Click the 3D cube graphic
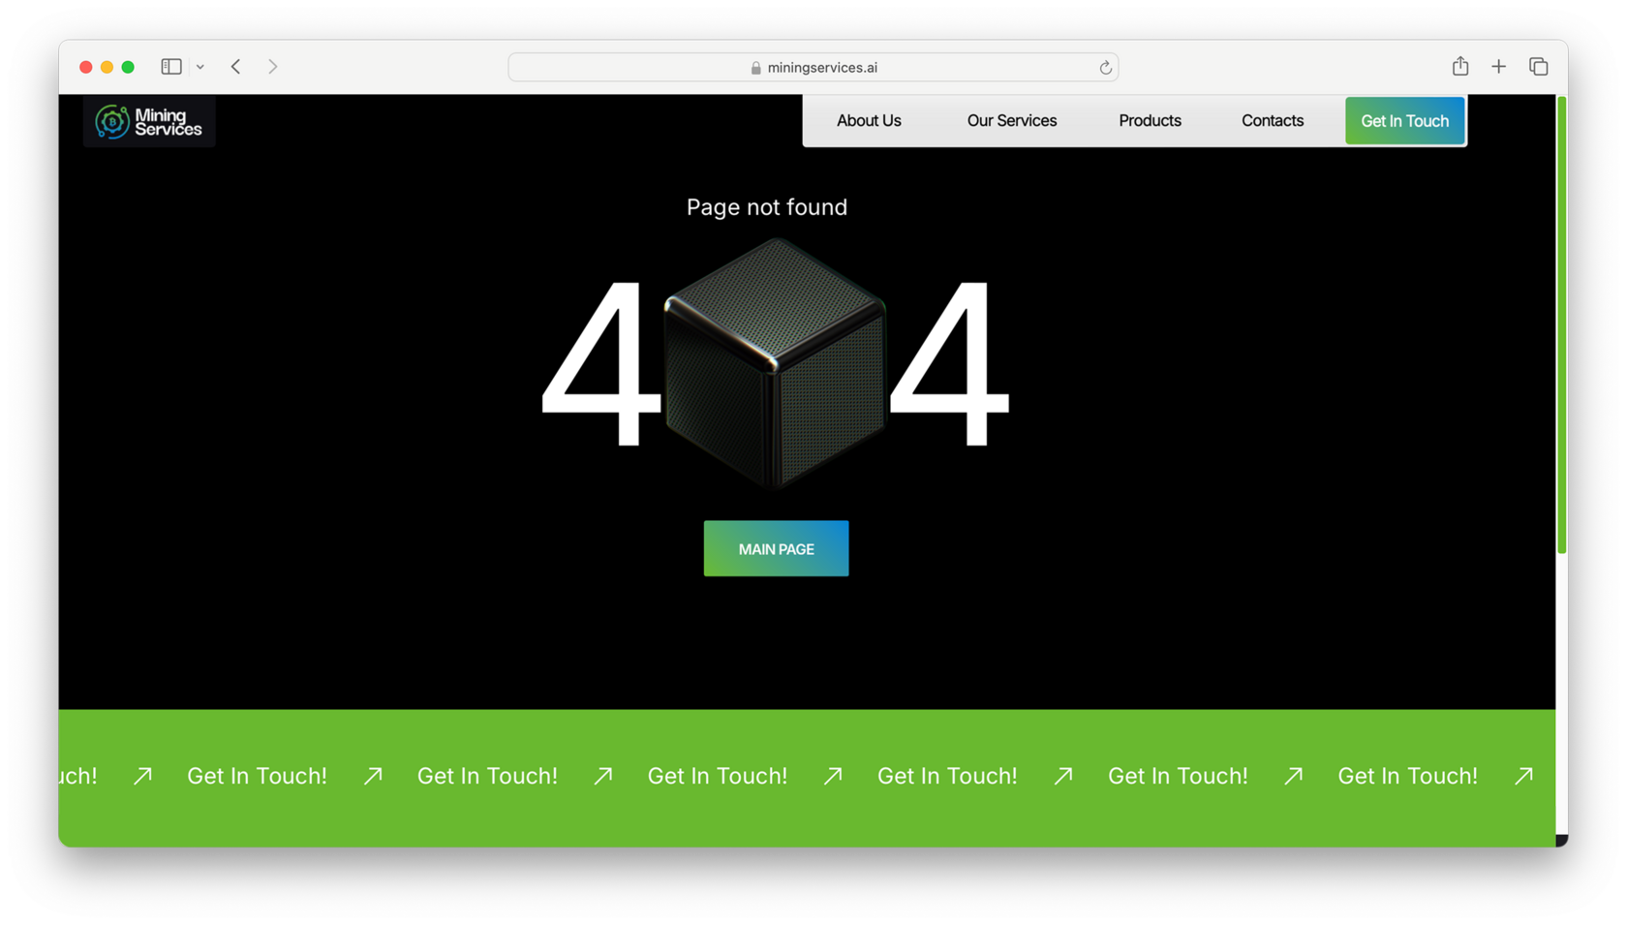1627x925 pixels. click(775, 363)
